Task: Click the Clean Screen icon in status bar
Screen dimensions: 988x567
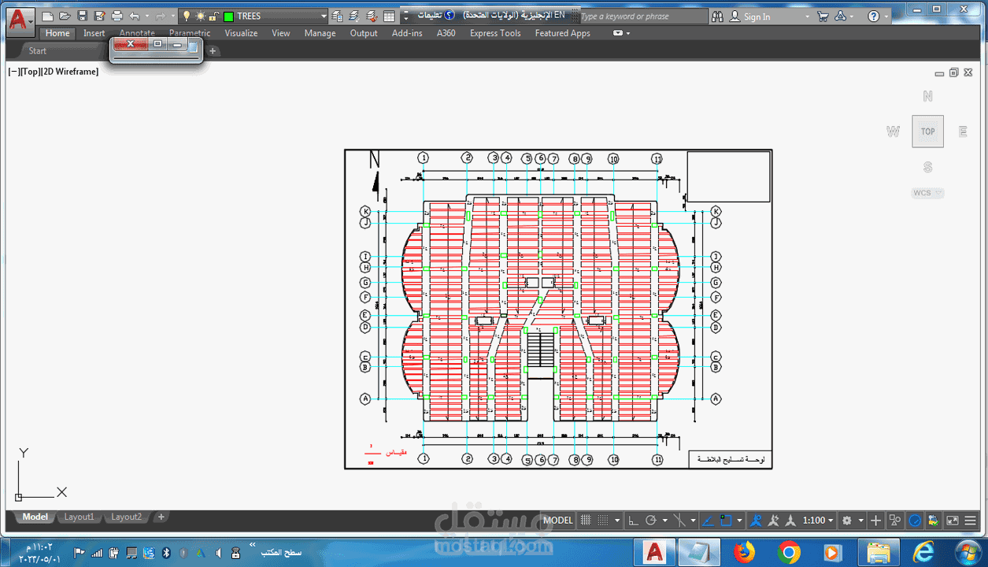Action: click(x=952, y=521)
